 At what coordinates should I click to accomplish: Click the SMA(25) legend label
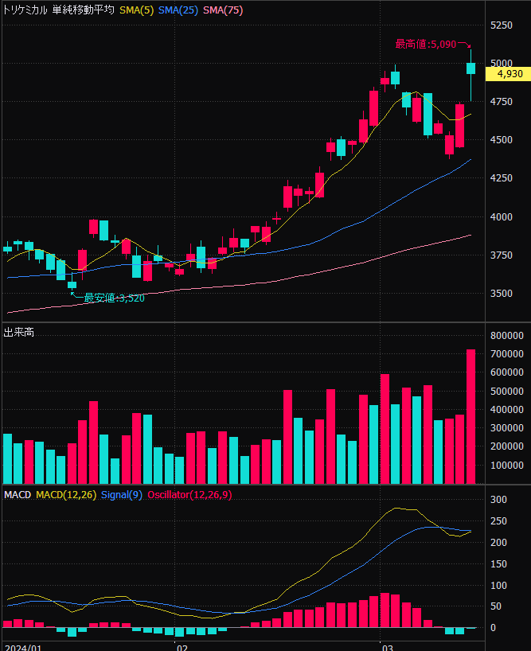(178, 10)
